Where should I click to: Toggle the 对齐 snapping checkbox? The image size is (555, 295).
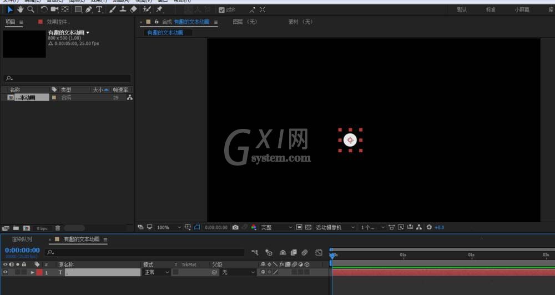[x=221, y=10]
